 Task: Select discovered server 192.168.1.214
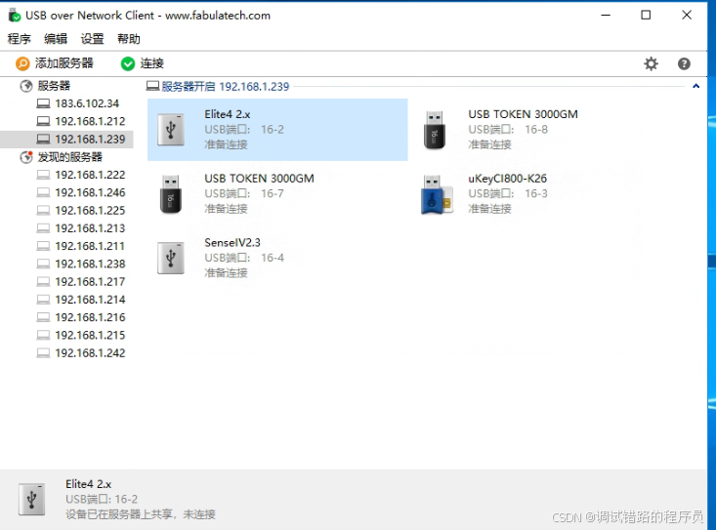coord(90,300)
